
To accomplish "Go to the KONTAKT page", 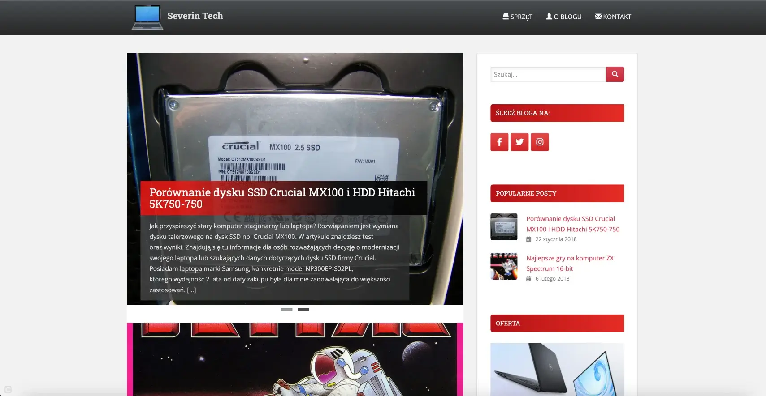I will (x=613, y=17).
